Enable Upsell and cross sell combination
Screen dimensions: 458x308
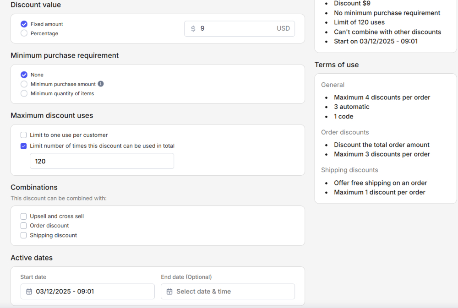[24, 216]
